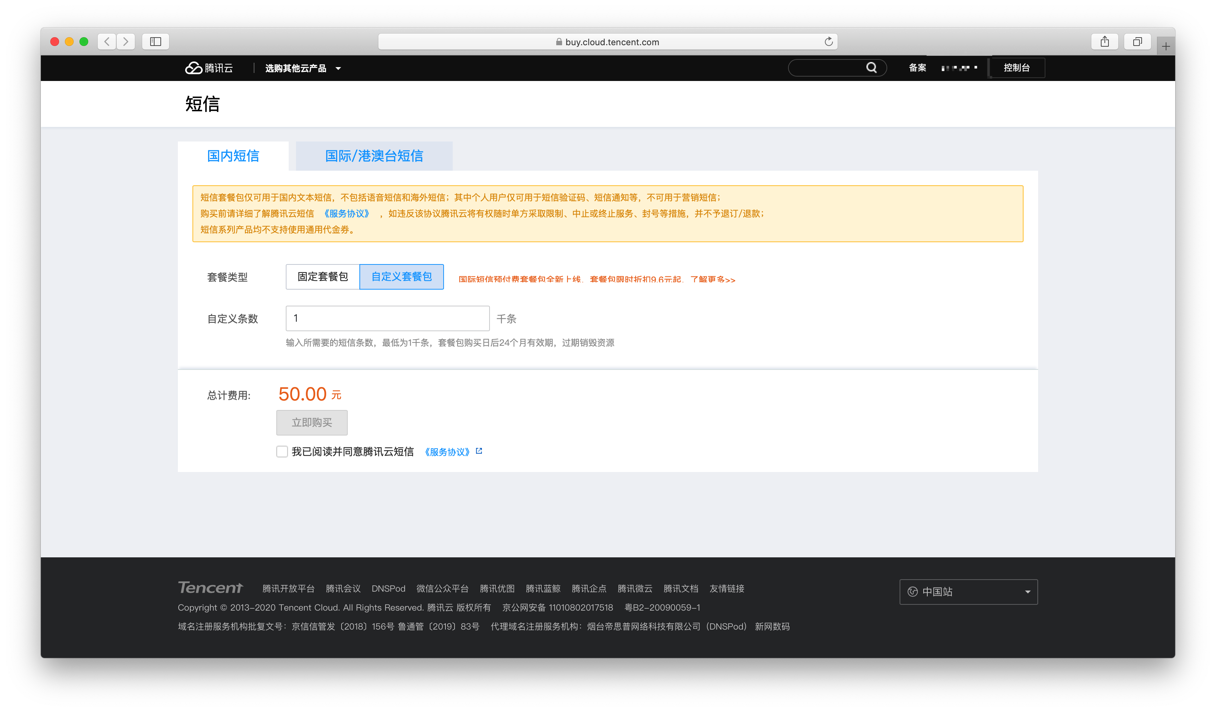Click lock icon in address bar
The height and width of the screenshot is (712, 1216).
pyautogui.click(x=559, y=42)
